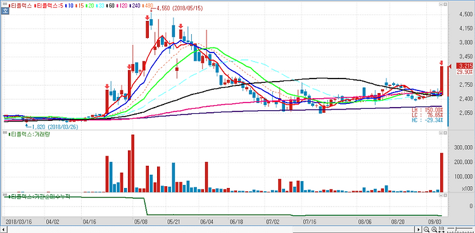Image resolution: width=475 pixels, height=233 pixels.
Task: Select the 티플랙스 price series legend
Action: pos(20,6)
